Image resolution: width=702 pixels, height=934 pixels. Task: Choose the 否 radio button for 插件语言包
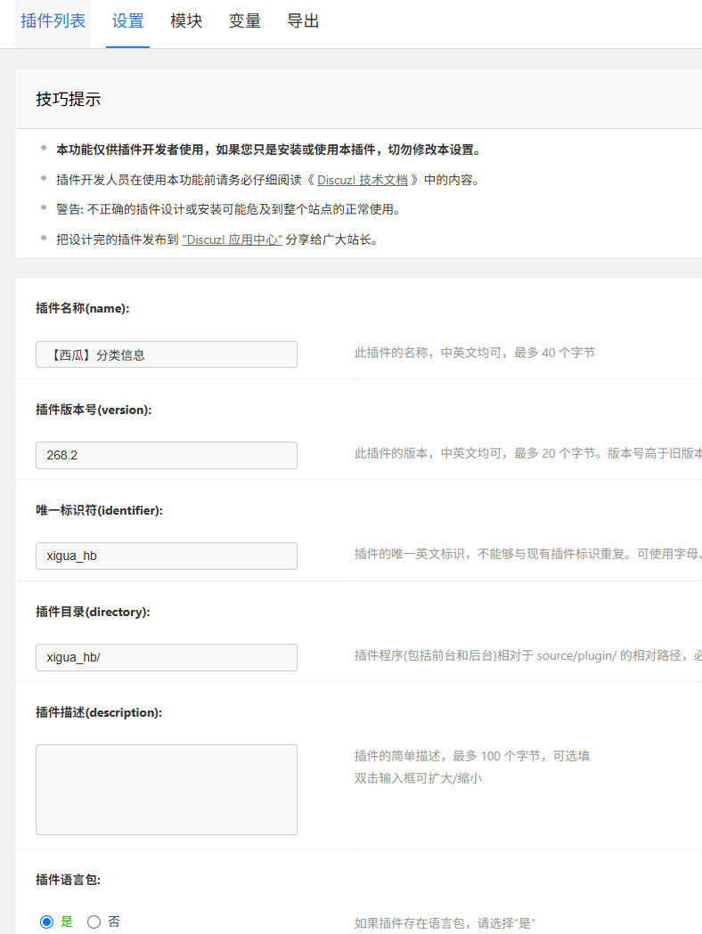[x=94, y=922]
